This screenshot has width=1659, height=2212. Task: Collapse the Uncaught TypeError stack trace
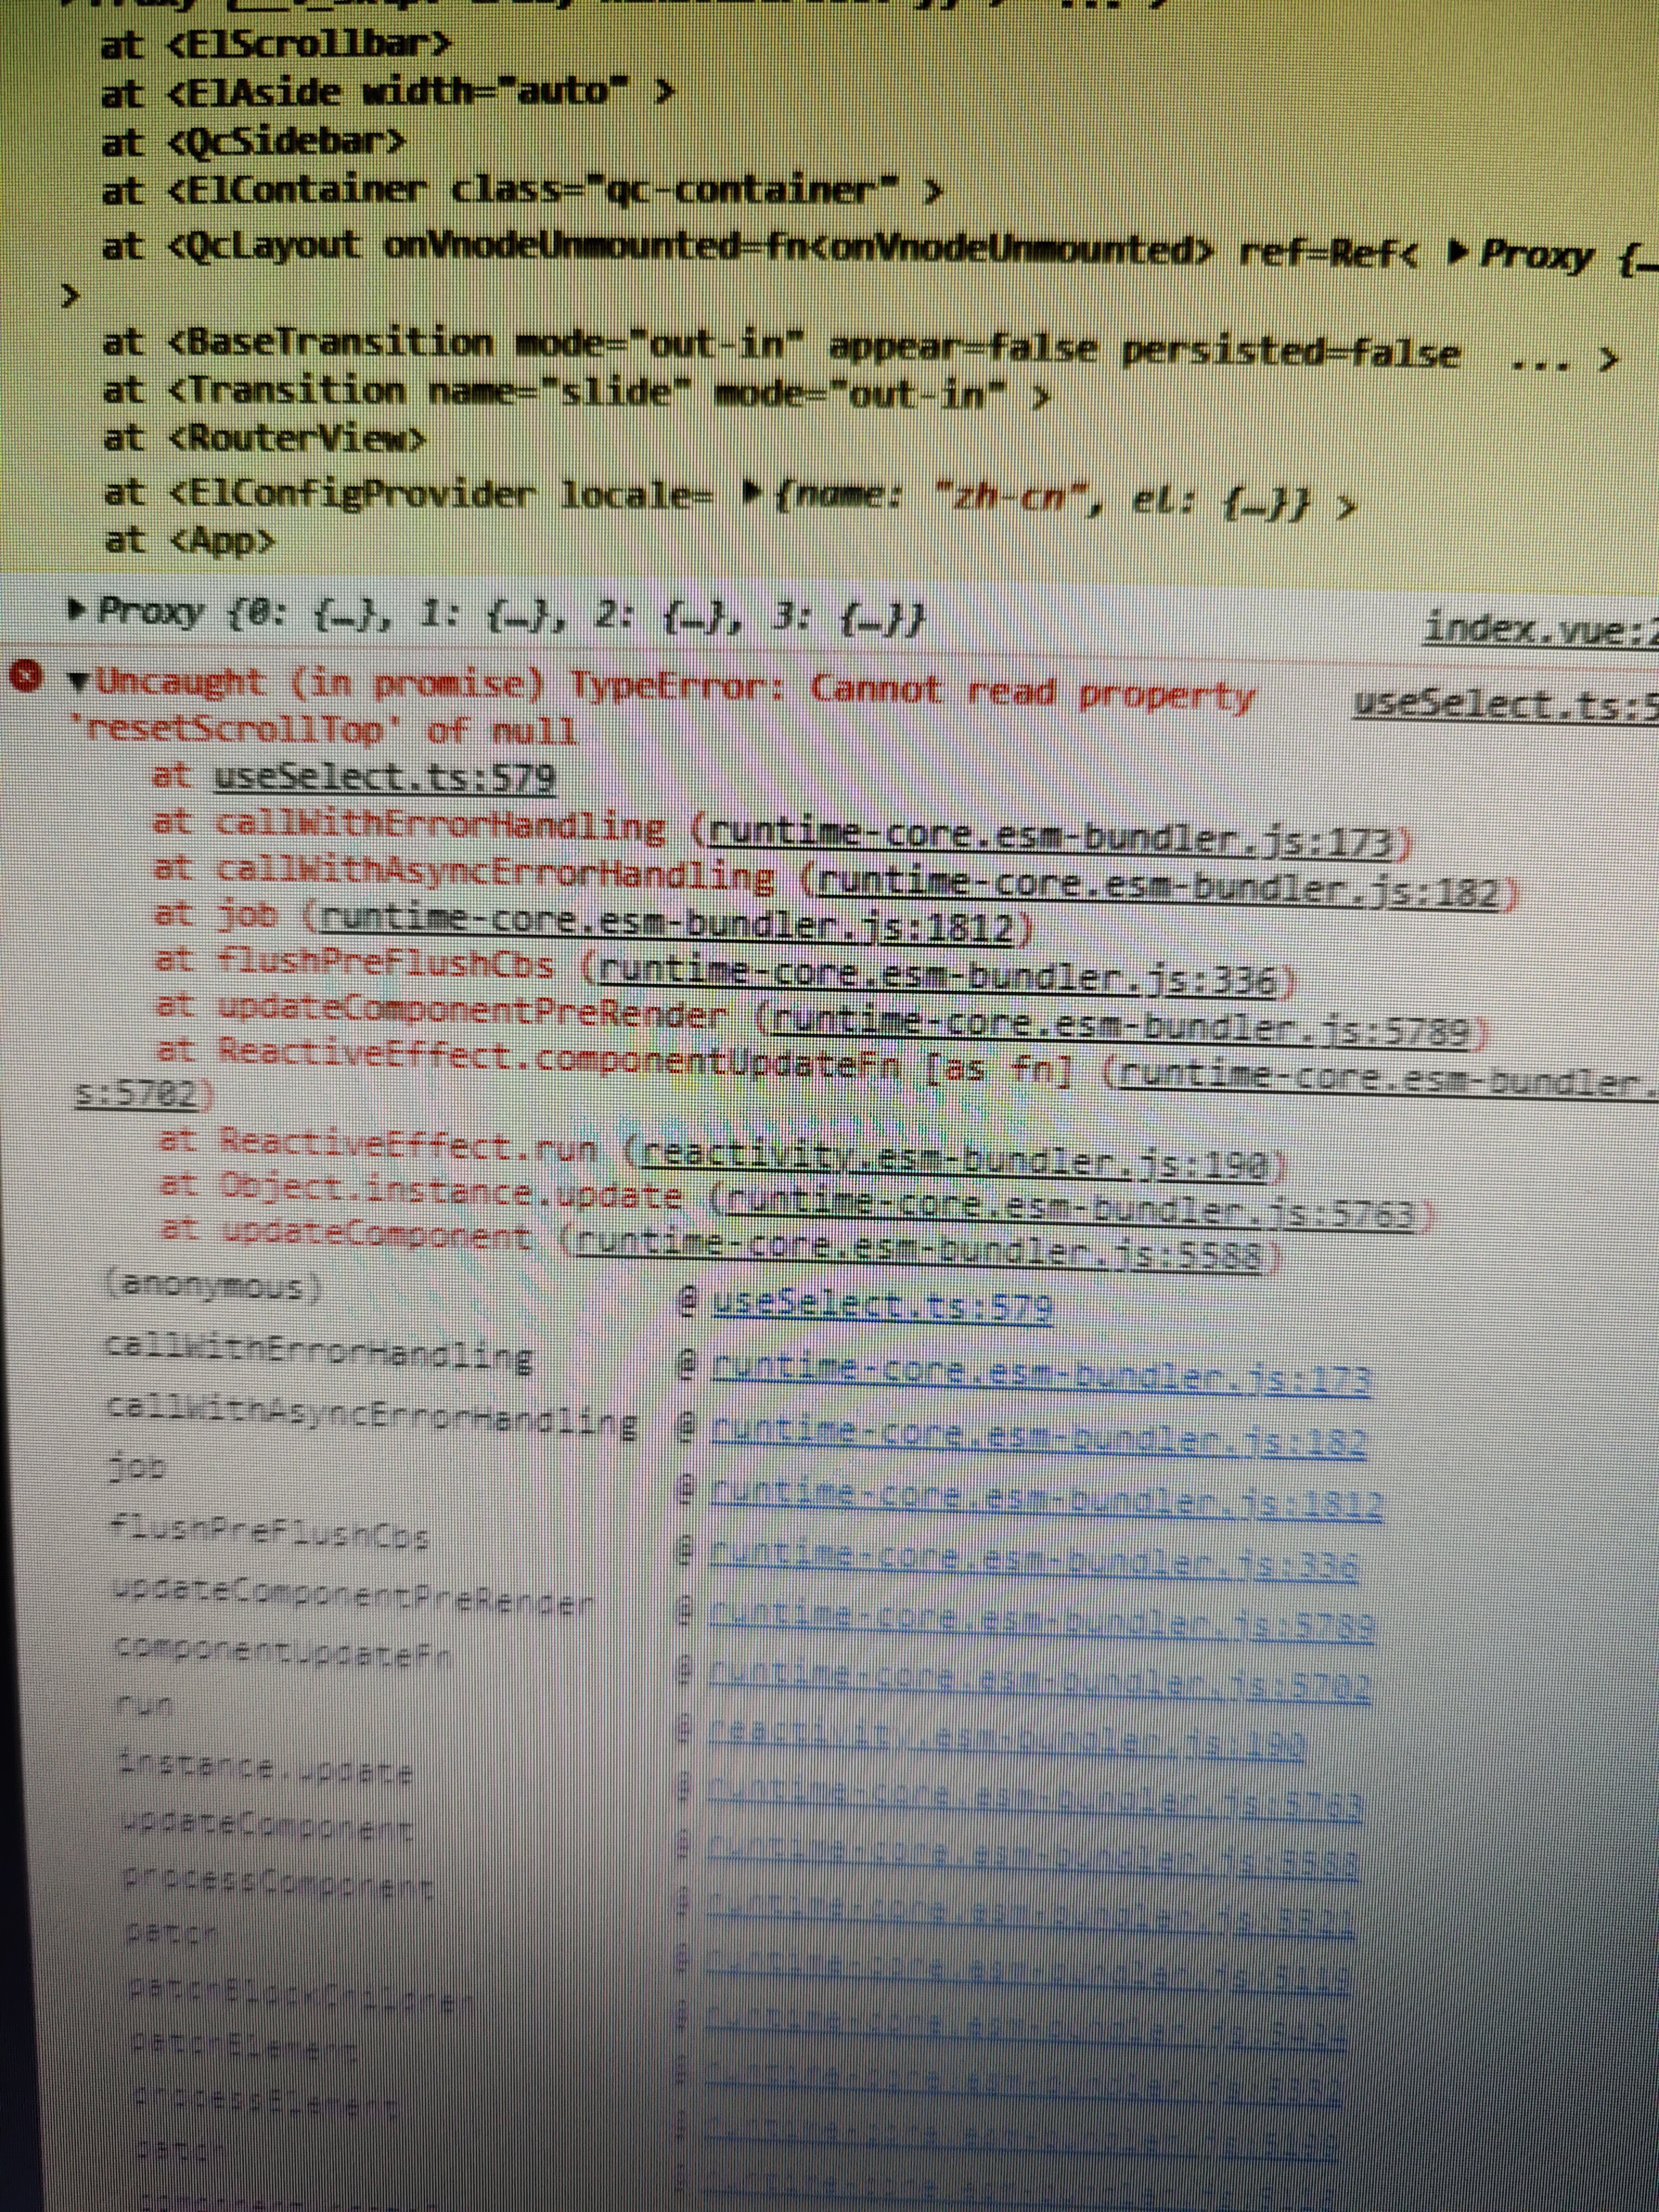tap(78, 684)
